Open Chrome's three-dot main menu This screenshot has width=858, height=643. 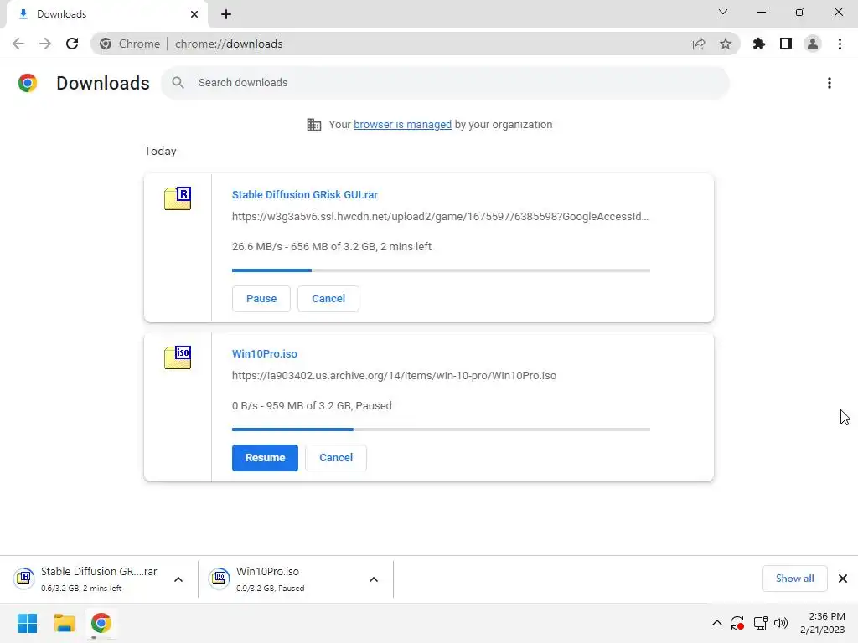840,44
